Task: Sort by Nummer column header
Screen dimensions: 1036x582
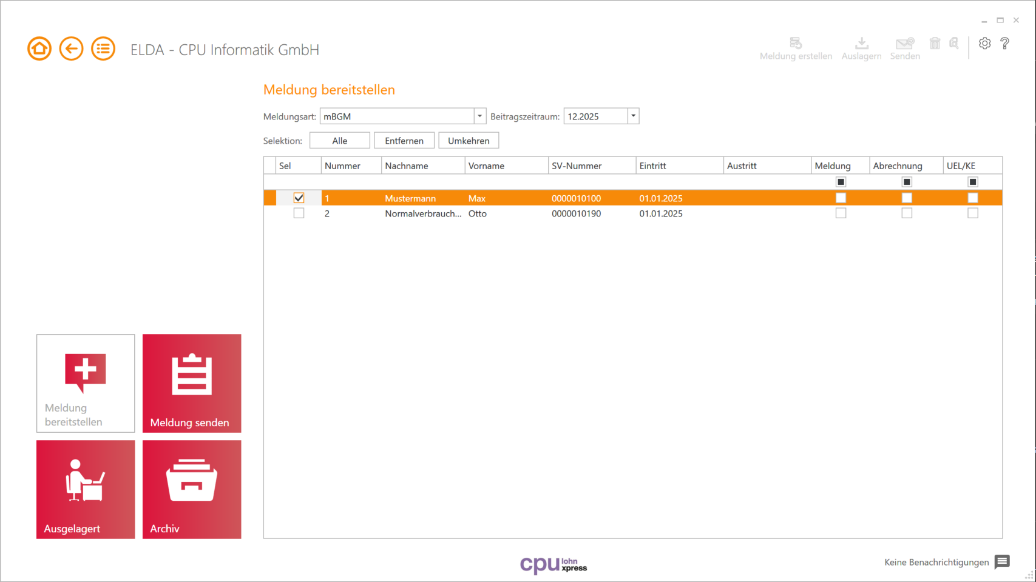Action: [351, 166]
